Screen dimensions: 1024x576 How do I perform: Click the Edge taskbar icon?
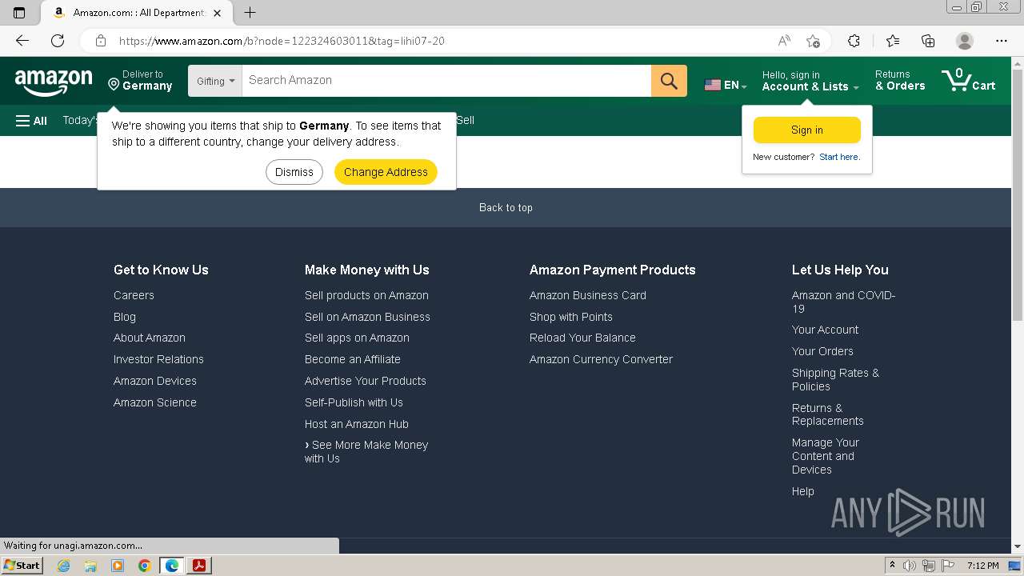tap(172, 566)
